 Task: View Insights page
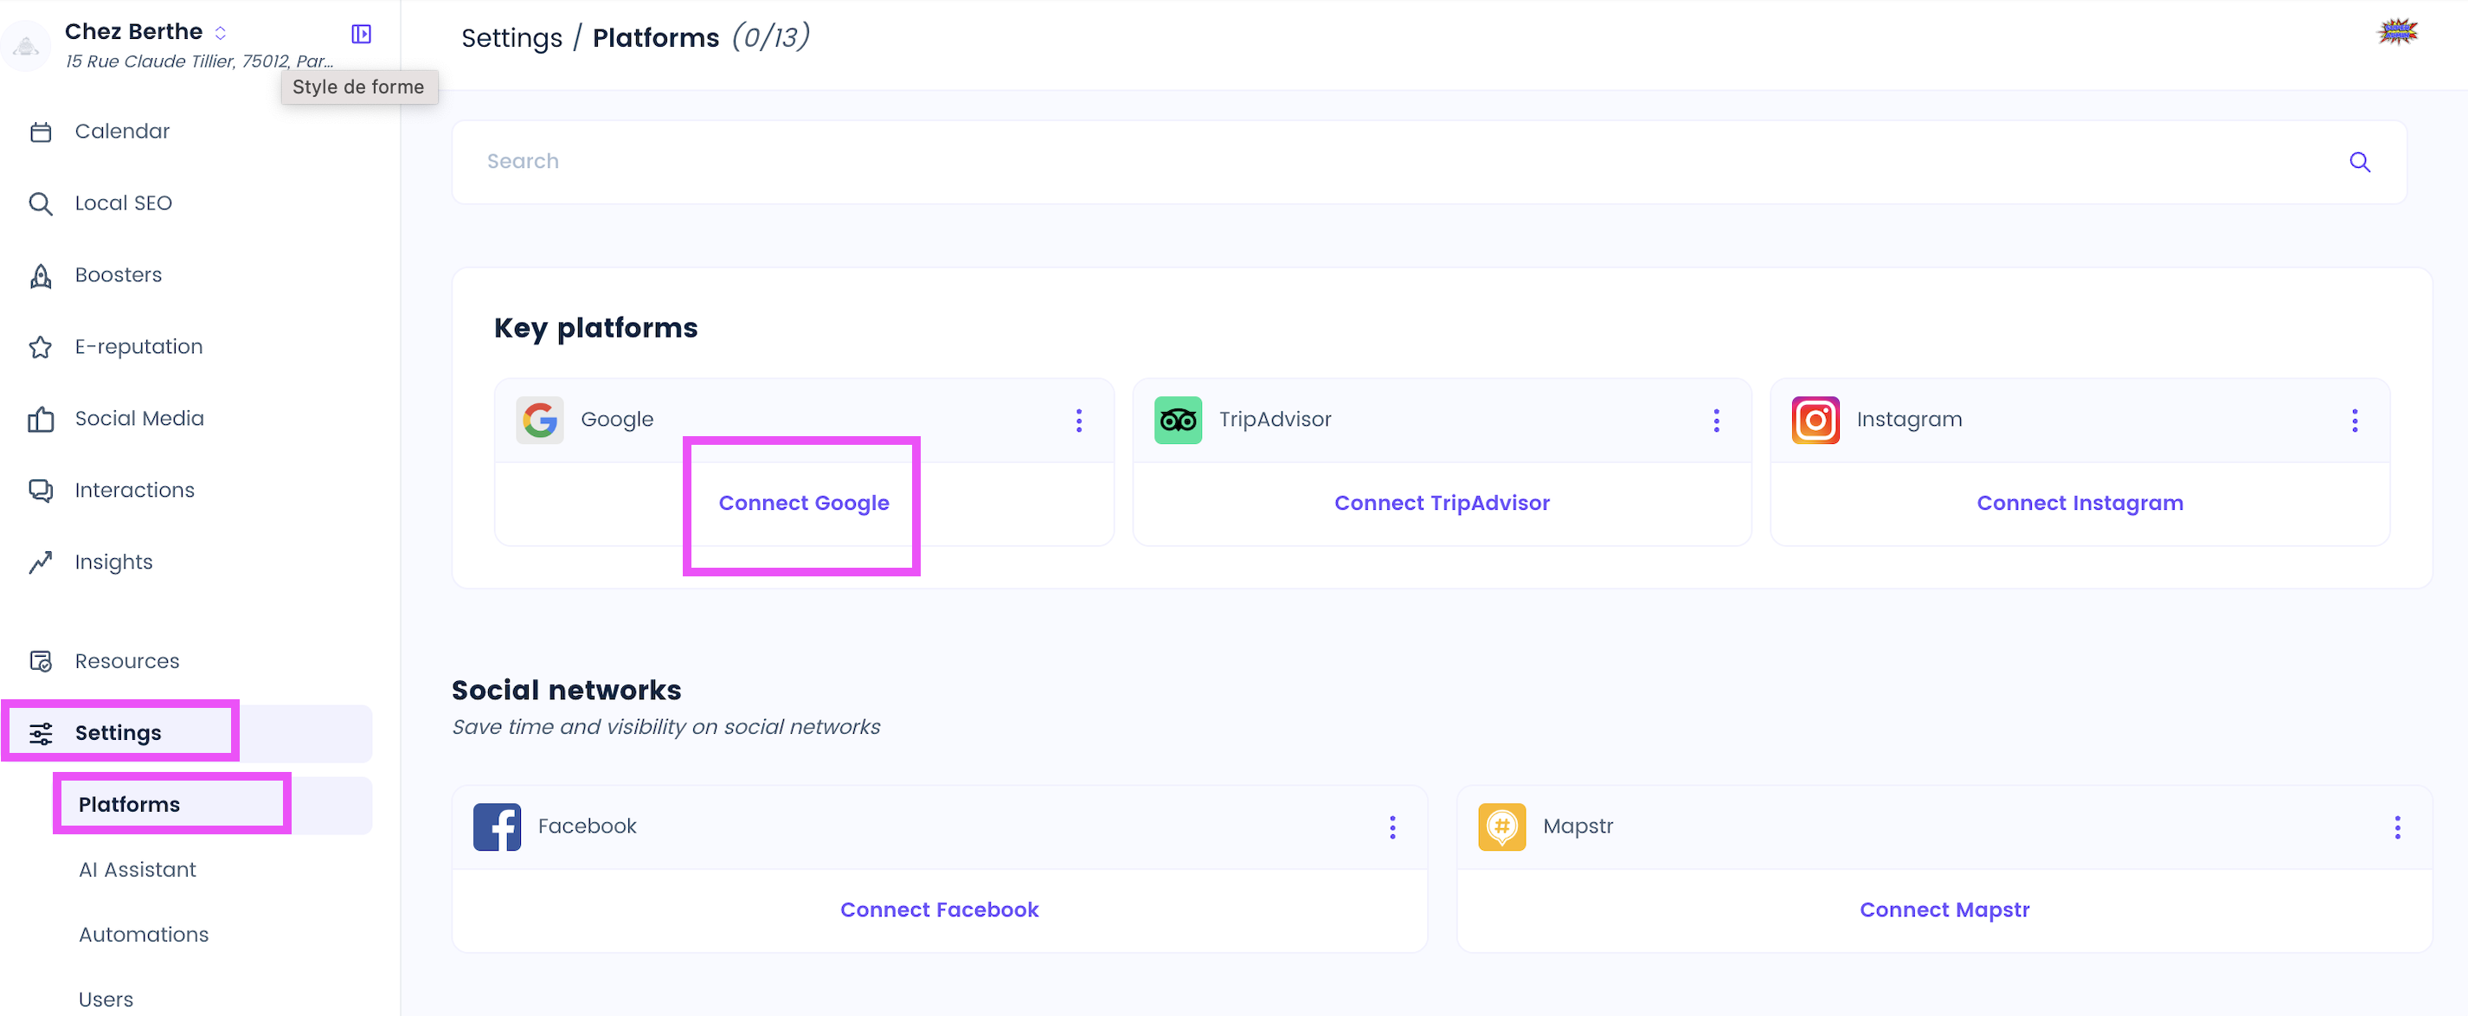113,563
